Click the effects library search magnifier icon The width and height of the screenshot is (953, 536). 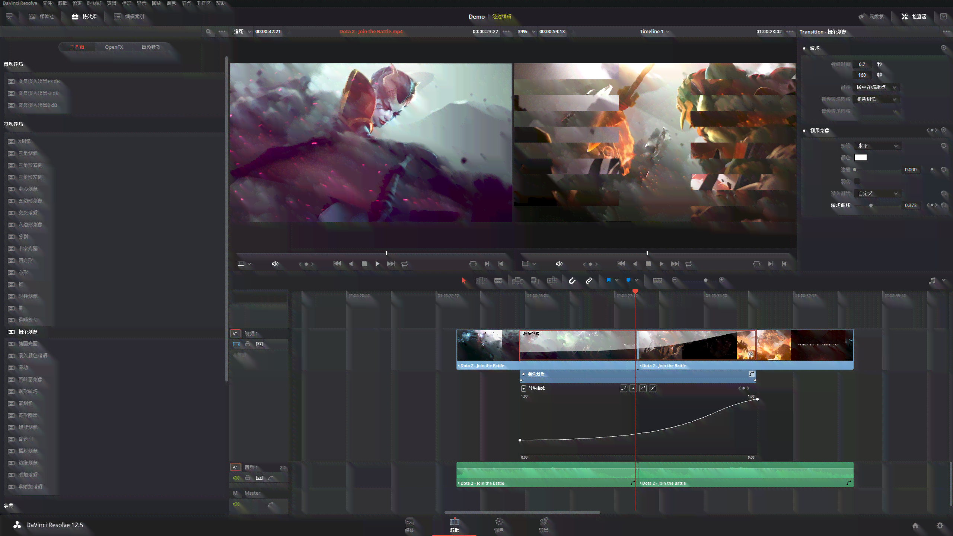(208, 32)
